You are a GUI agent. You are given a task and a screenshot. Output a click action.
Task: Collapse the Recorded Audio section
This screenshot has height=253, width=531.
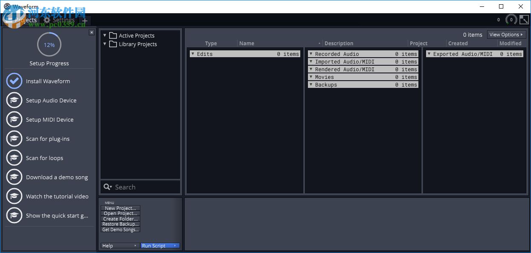[x=311, y=54]
